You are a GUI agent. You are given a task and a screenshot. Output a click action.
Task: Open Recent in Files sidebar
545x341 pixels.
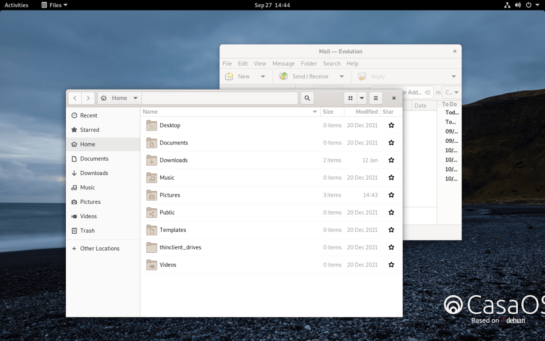coord(103,115)
